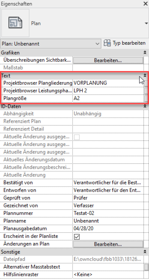Collapse the Text section chevron

[145, 76]
